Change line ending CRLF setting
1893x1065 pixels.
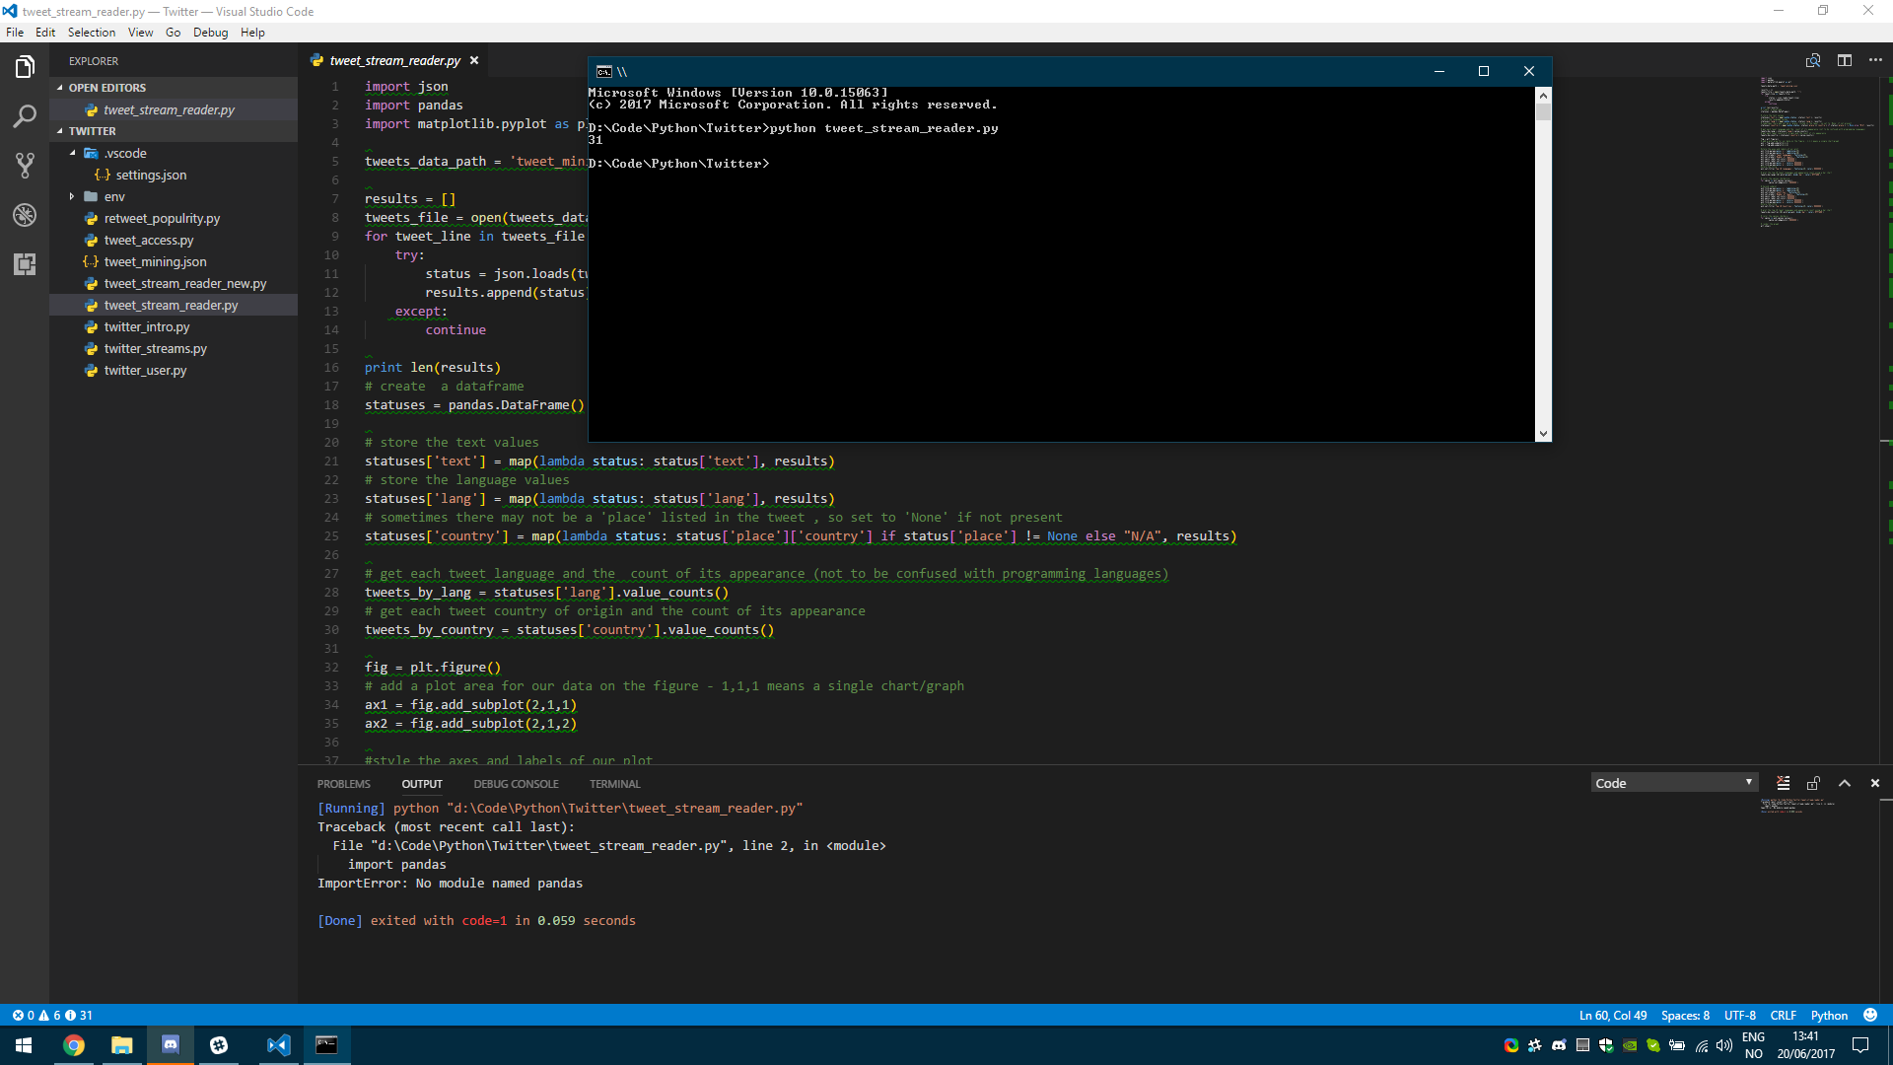[x=1783, y=1015]
